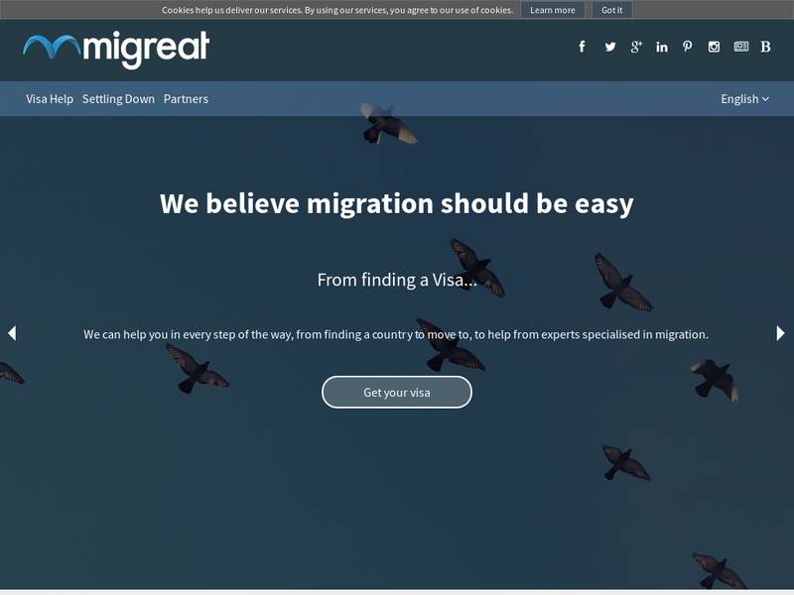Go to previous slide with left arrow
This screenshot has width=794, height=595.
tap(12, 333)
